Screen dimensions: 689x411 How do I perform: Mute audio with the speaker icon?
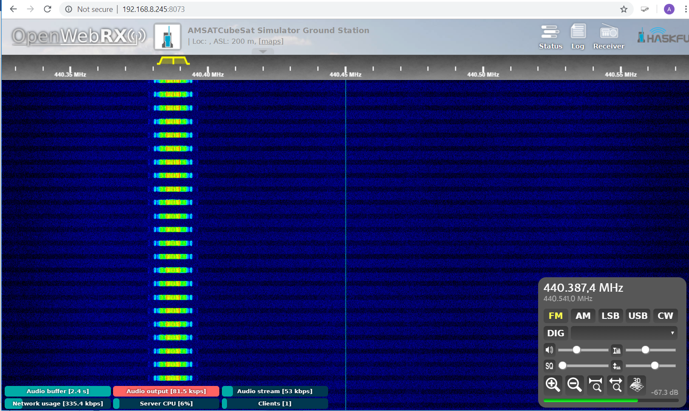coord(549,350)
